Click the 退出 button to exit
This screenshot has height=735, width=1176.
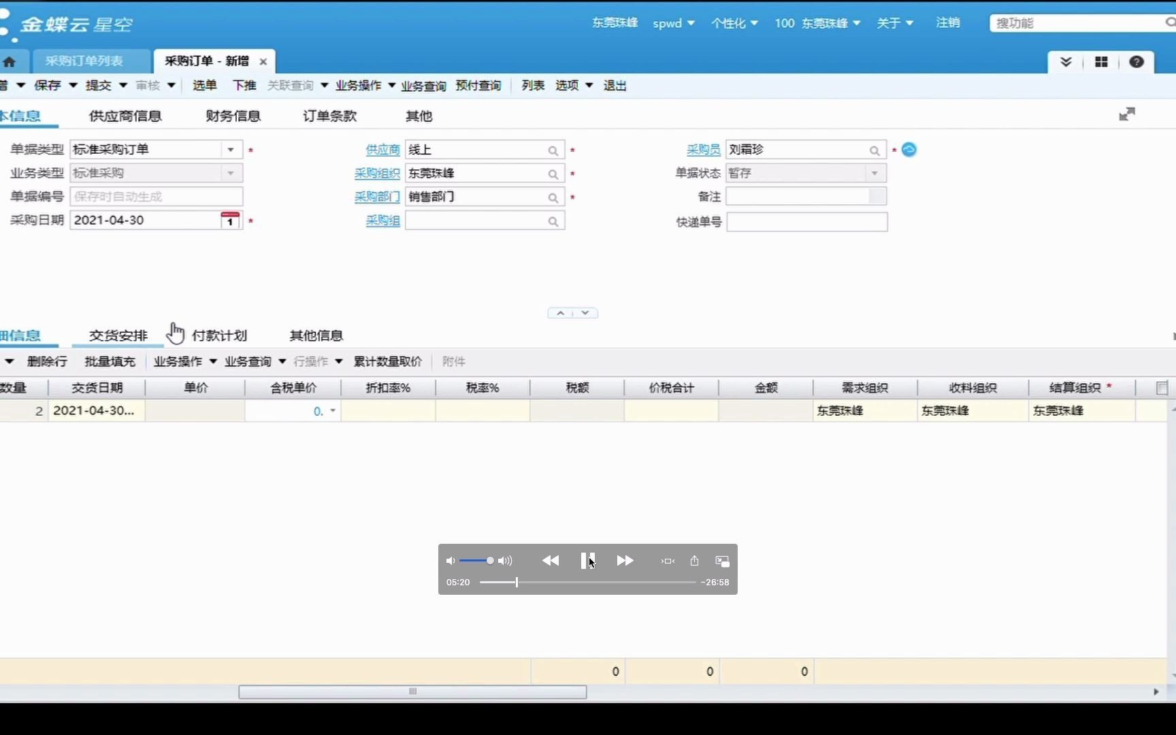614,85
